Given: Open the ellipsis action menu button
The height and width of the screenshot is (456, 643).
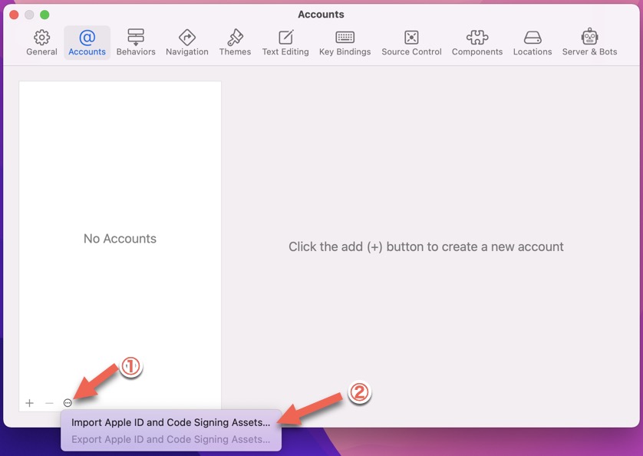Looking at the screenshot, I should [x=68, y=403].
